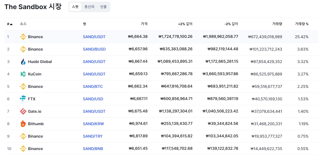Viewport: 318px width, 155px height.
Task: Click the Huobi Global exchange name
Action: pos(40,62)
